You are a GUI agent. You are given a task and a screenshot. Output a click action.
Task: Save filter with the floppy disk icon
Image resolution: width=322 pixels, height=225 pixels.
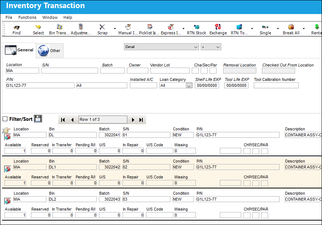point(38,119)
